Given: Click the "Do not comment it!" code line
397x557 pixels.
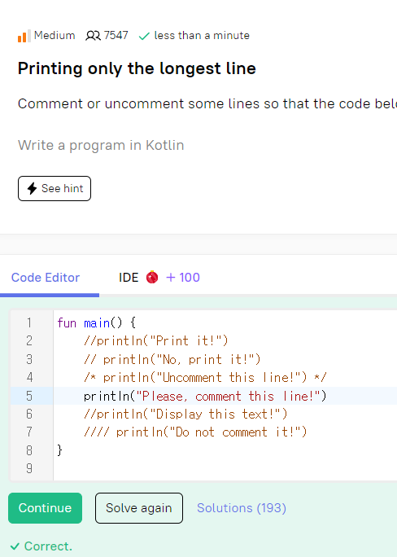Looking at the screenshot, I should click(x=195, y=432).
